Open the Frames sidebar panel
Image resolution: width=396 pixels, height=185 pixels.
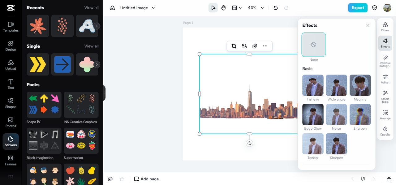(x=11, y=161)
